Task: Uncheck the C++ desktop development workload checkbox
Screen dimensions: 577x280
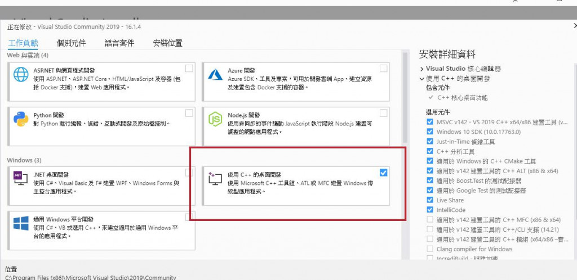Action: 383,173
